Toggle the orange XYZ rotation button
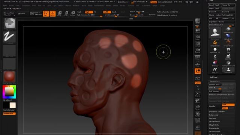 coord(198,83)
